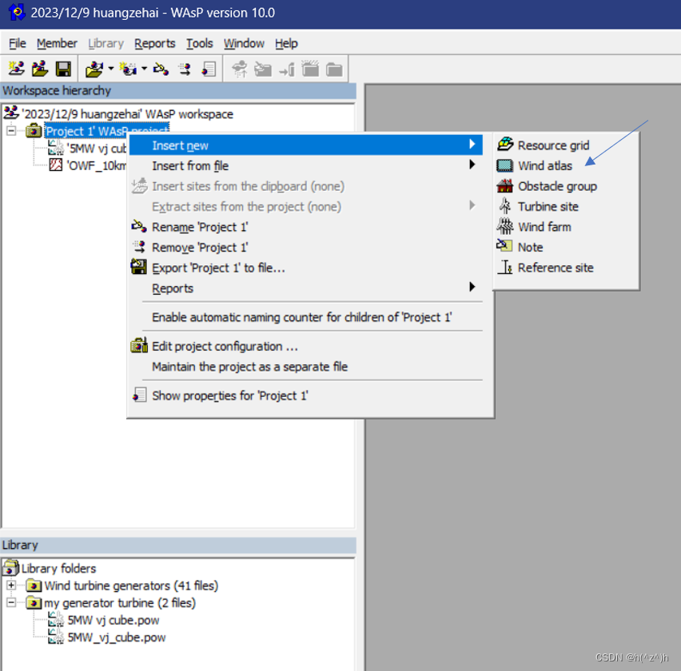Click the Workspace hierarchy panel header
This screenshot has height=671, width=681.
(178, 90)
